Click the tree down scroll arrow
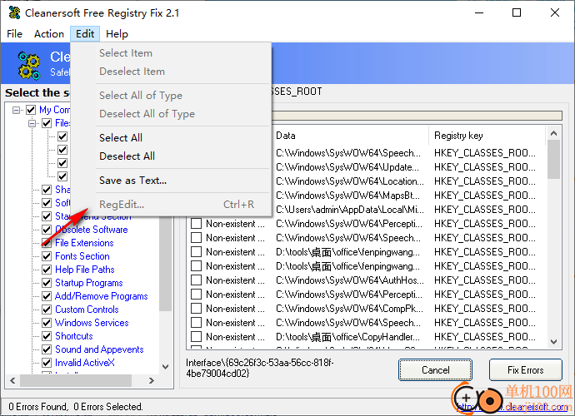 click(165, 367)
